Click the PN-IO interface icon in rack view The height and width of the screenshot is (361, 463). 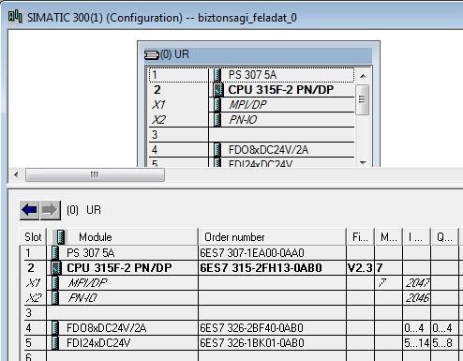click(217, 120)
